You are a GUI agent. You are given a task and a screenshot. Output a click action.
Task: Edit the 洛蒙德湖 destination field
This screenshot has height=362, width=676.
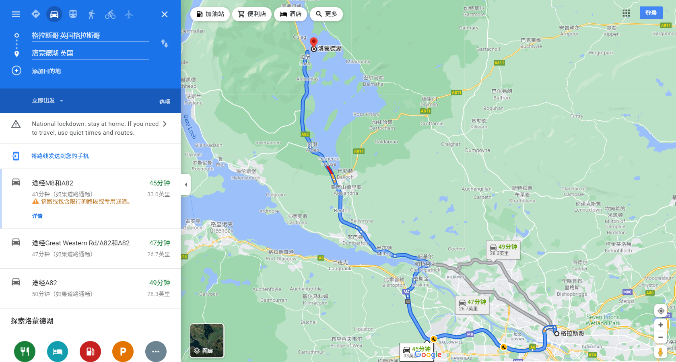click(90, 53)
